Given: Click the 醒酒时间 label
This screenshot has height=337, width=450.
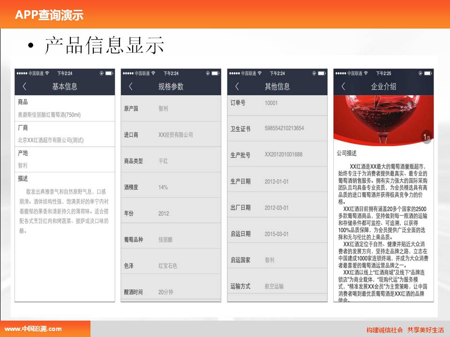Looking at the screenshot, I should point(133,292).
